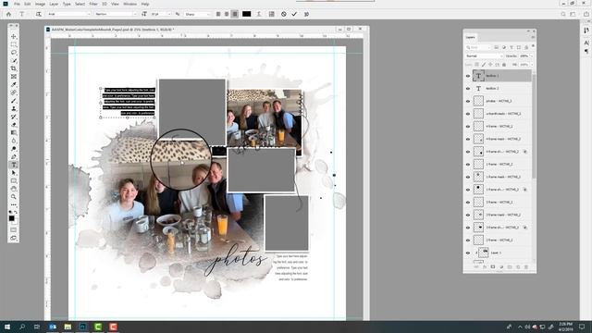The width and height of the screenshot is (592, 333).
Task: Open the blend mode Normal dropdown
Action: [x=485, y=55]
